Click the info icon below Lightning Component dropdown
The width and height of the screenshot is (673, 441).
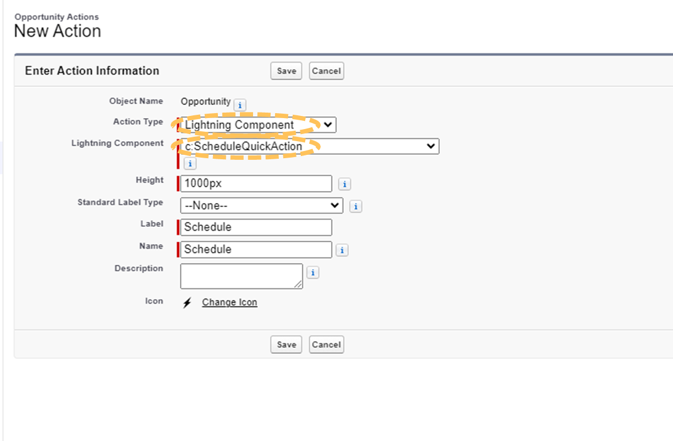(189, 163)
